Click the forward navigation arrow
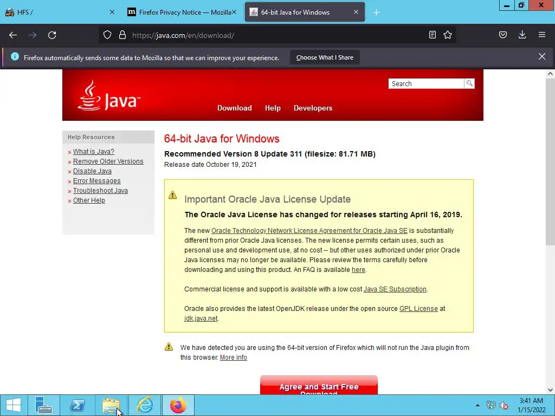555x416 pixels. coord(33,35)
